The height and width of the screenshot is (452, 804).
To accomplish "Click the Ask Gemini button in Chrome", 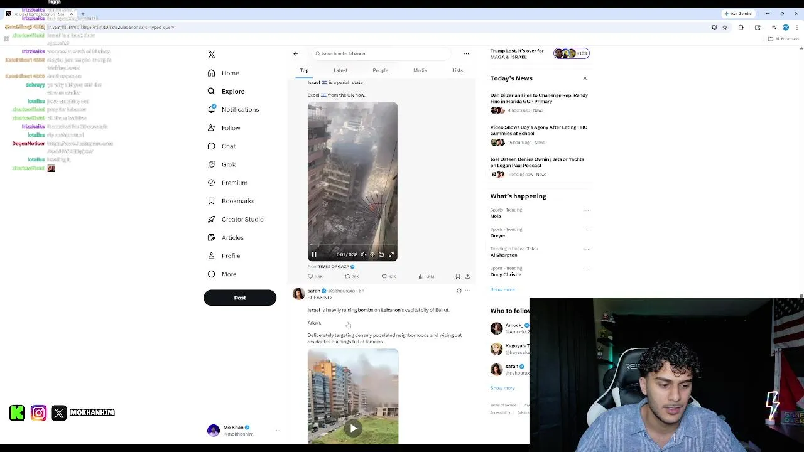I will (x=739, y=13).
